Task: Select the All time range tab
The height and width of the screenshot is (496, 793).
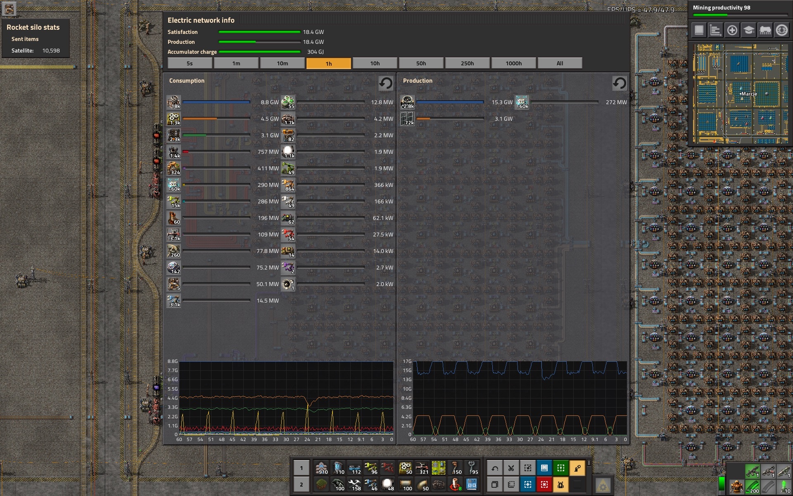Action: coord(560,63)
